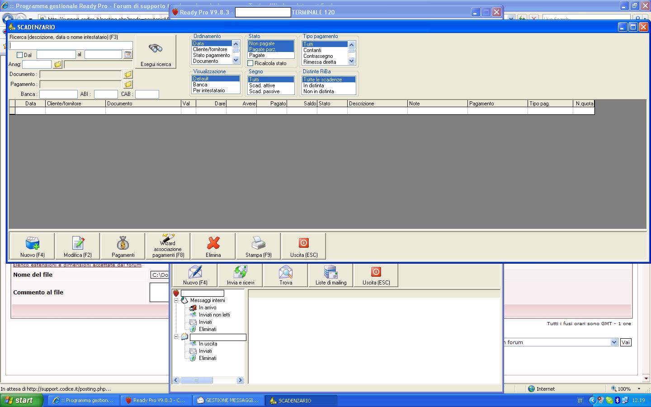Click the Bluetooth tray icon
The image size is (651, 407).
tap(617, 400)
